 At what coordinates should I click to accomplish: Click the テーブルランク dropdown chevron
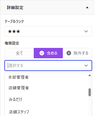click(86, 31)
